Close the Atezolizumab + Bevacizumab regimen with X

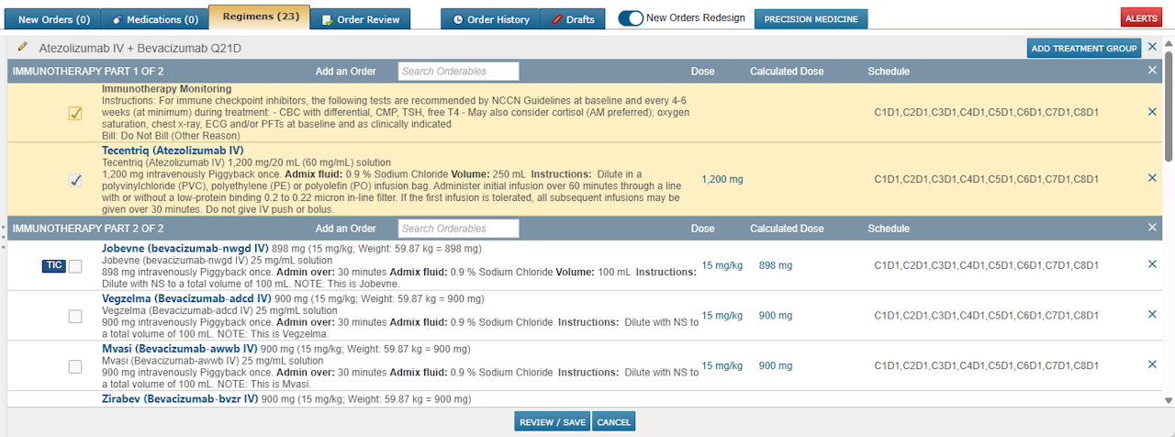coord(1153,47)
